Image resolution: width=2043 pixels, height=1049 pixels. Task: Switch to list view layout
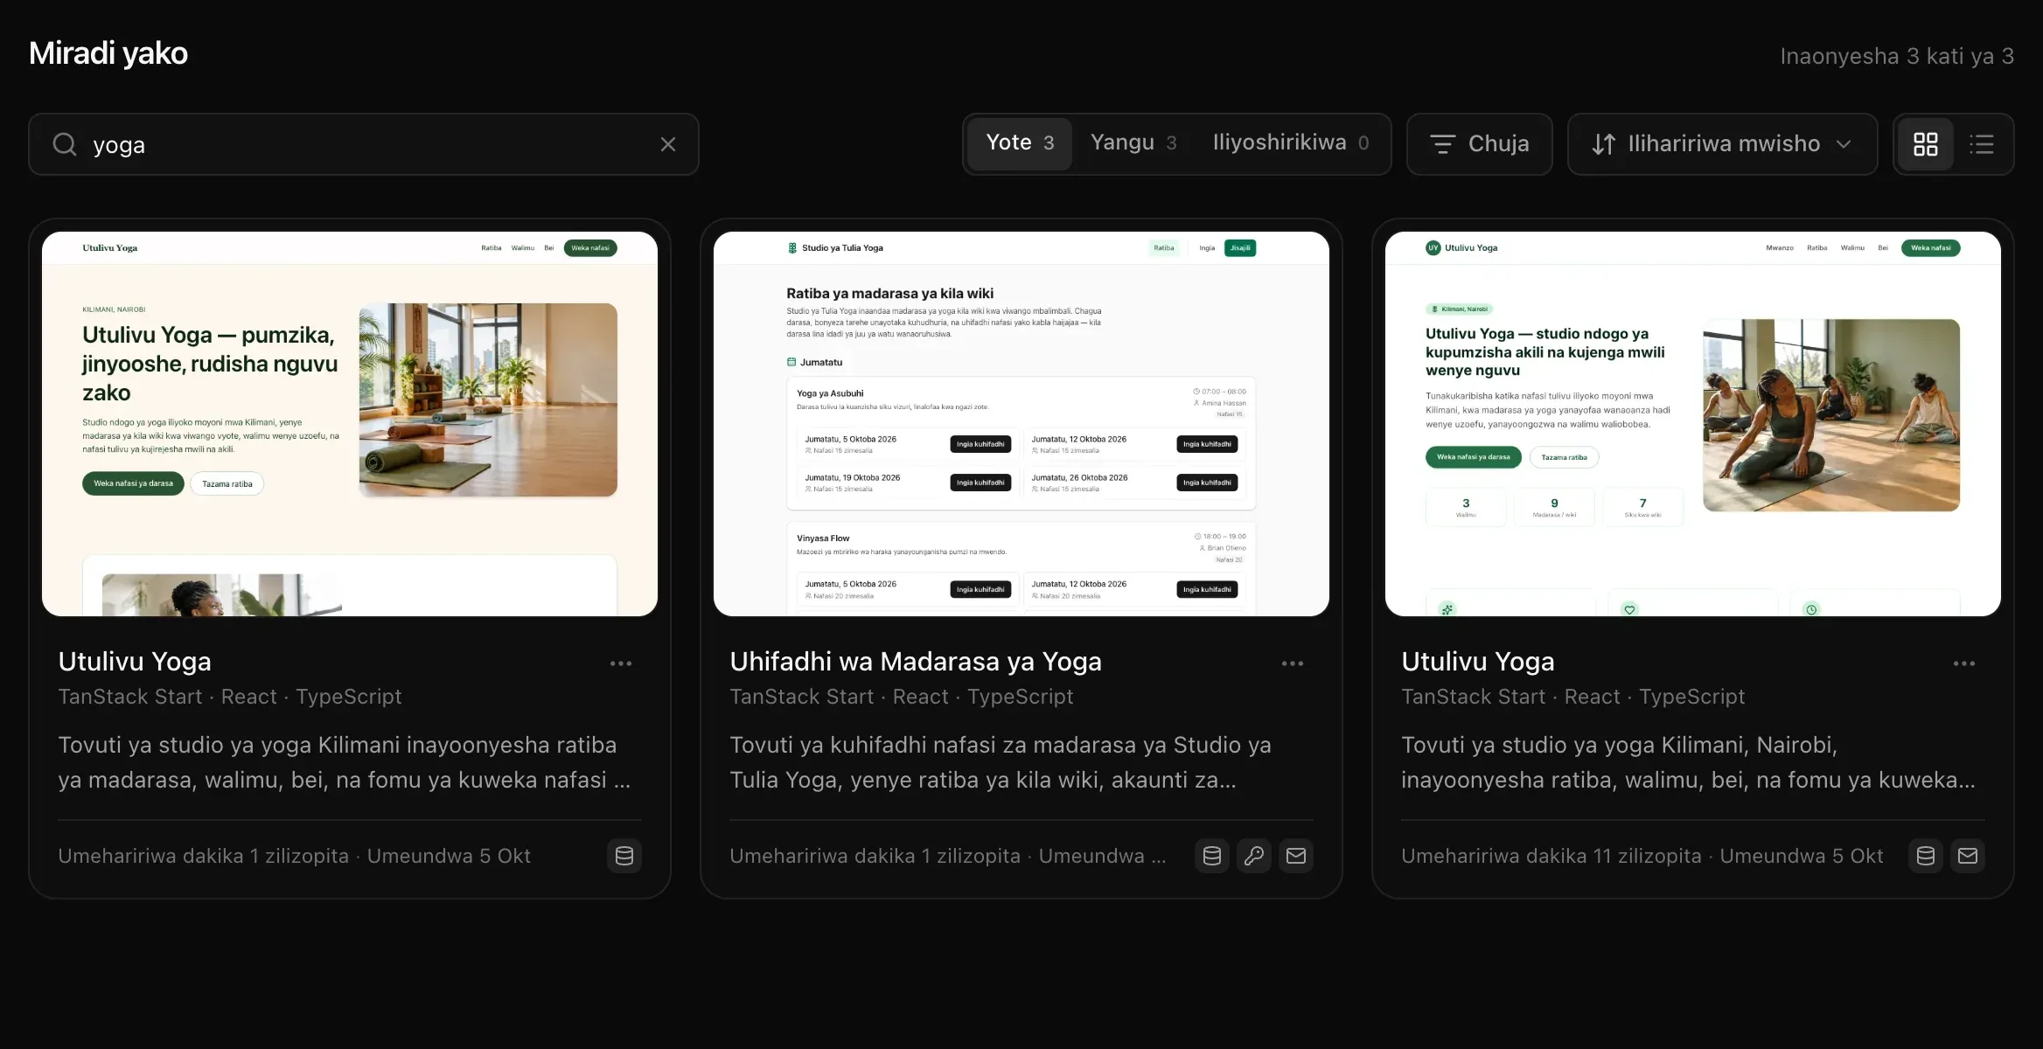coord(1982,144)
